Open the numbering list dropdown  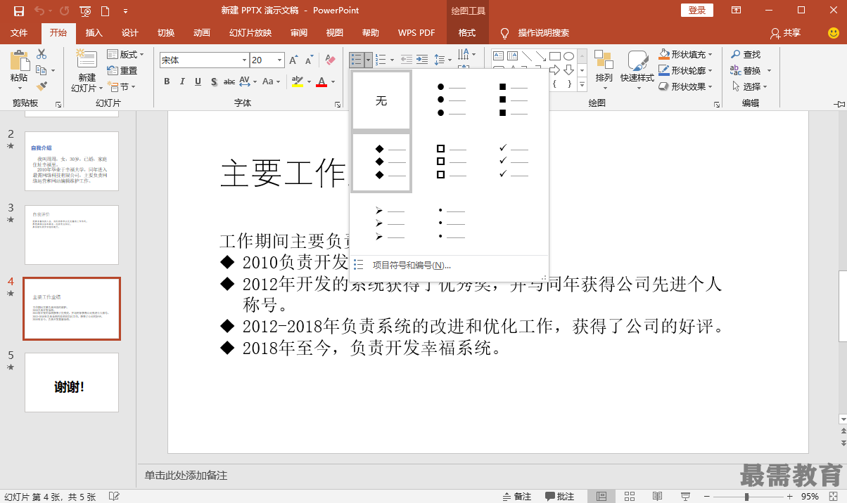tap(391, 60)
